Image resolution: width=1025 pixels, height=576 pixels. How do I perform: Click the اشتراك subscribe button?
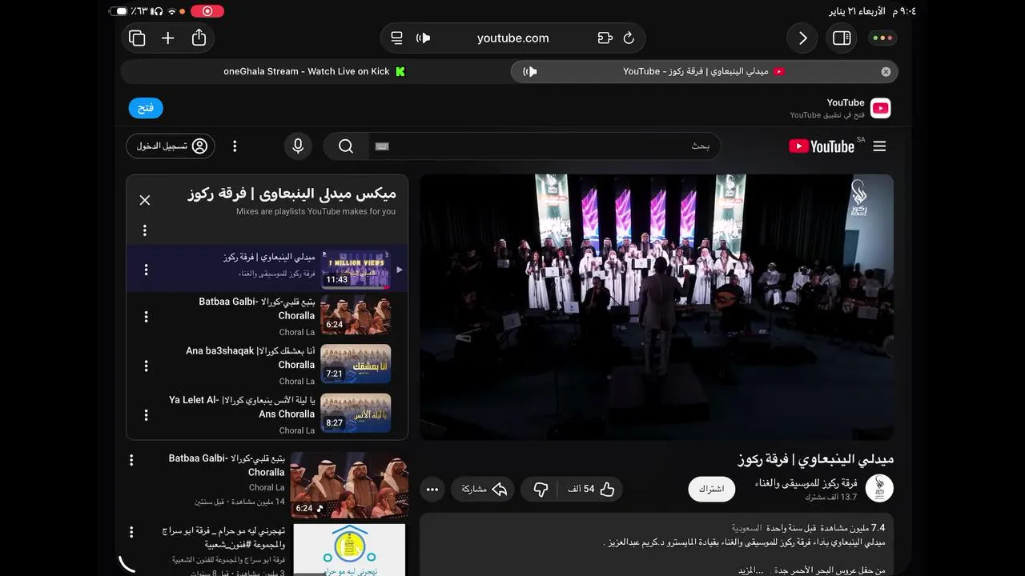click(711, 489)
